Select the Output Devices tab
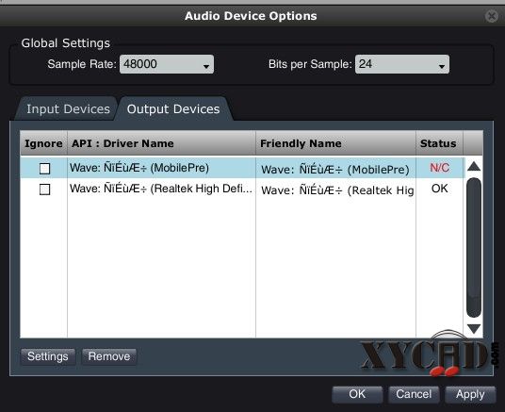The height and width of the screenshot is (412, 505). (173, 109)
